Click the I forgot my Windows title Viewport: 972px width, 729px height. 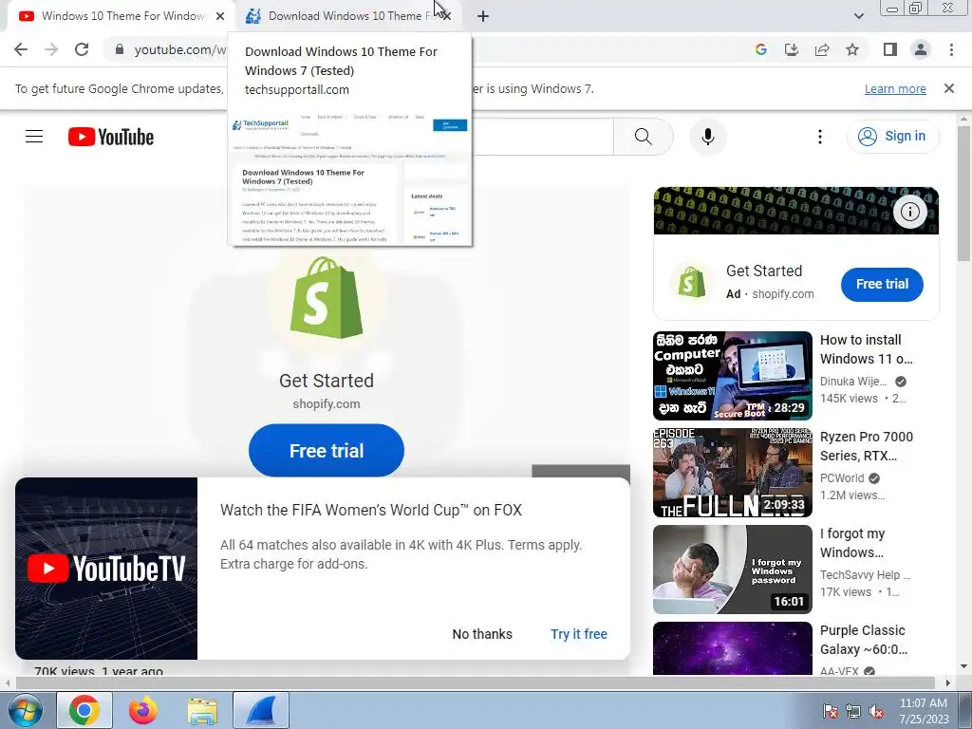coord(852,542)
